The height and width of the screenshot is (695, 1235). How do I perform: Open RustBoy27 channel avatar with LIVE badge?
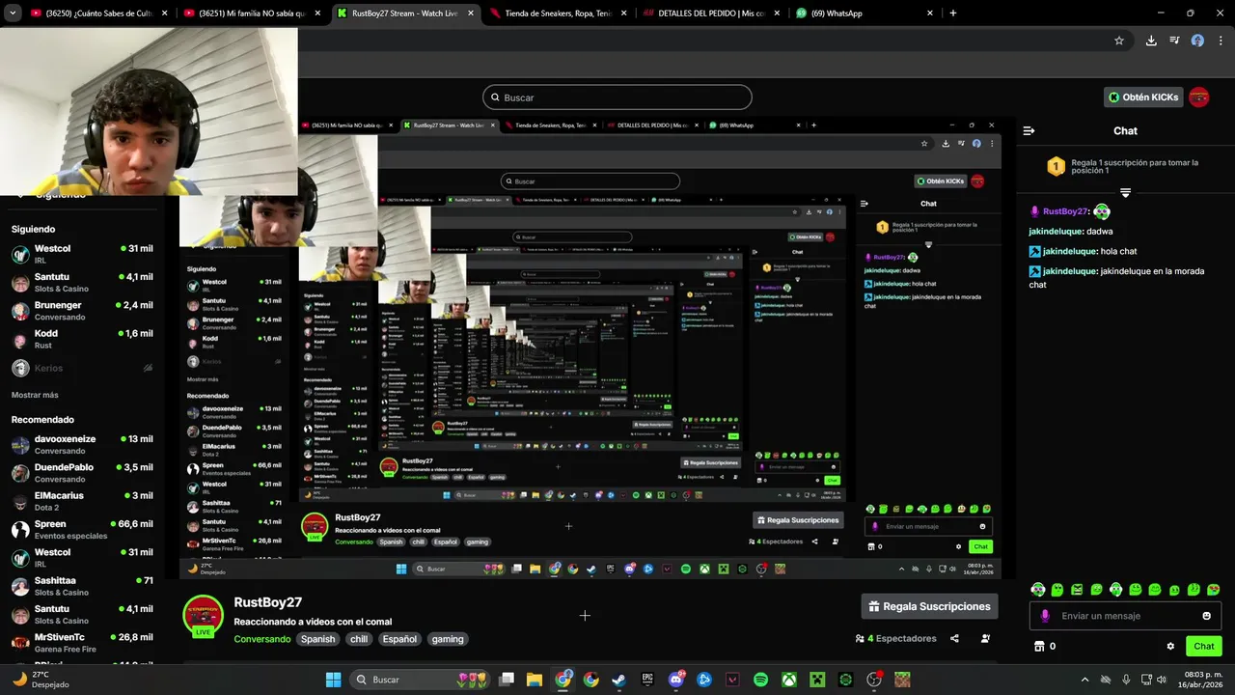[203, 616]
